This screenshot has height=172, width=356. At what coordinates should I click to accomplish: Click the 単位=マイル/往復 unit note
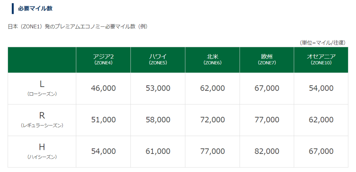pos(323,43)
